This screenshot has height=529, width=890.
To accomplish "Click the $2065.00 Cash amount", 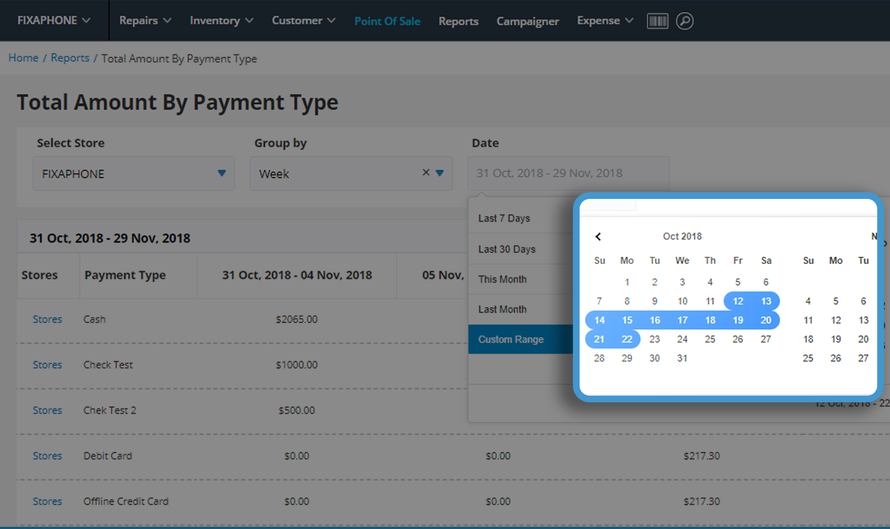I will (x=296, y=320).
